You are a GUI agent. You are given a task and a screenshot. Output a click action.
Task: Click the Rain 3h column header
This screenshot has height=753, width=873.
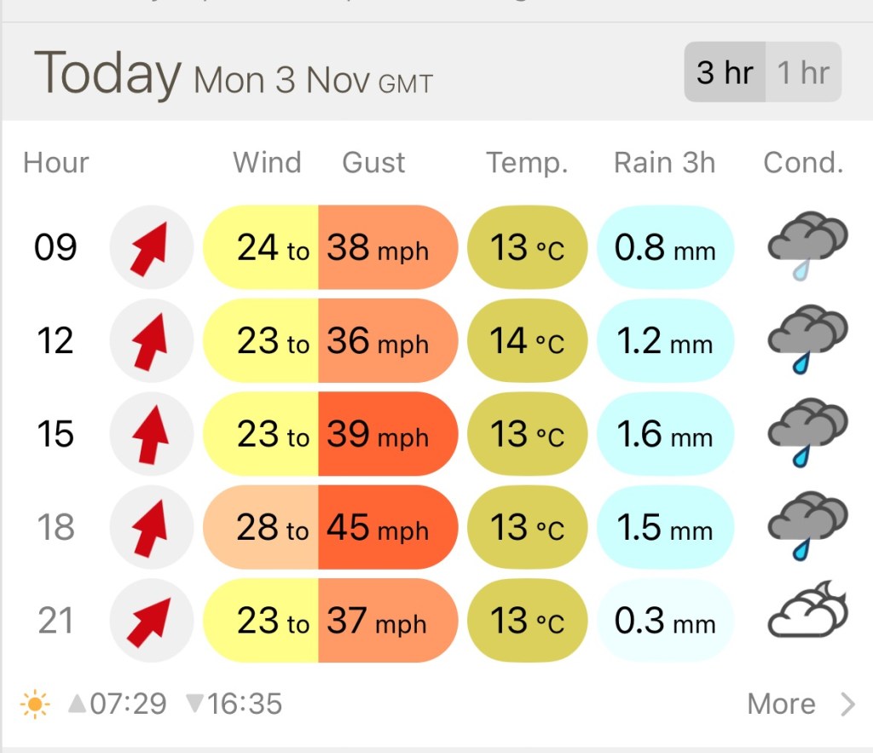pos(664,162)
